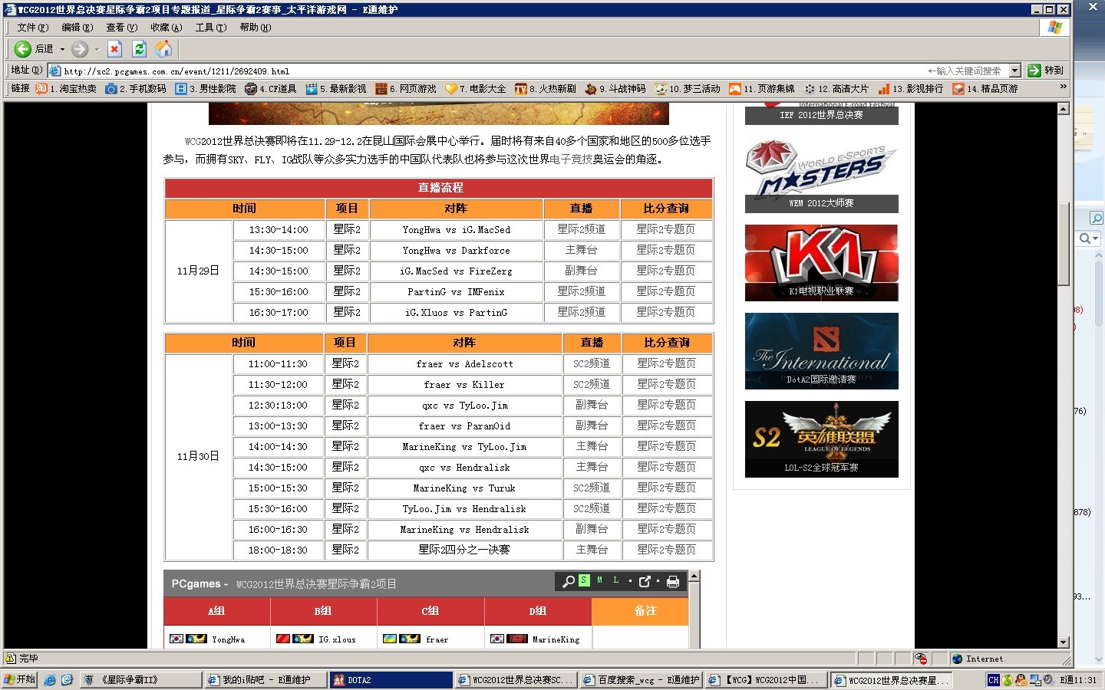Screen dimensions: 1105x690
Task: Open 斗战神码 favorites link
Action: 615,89
